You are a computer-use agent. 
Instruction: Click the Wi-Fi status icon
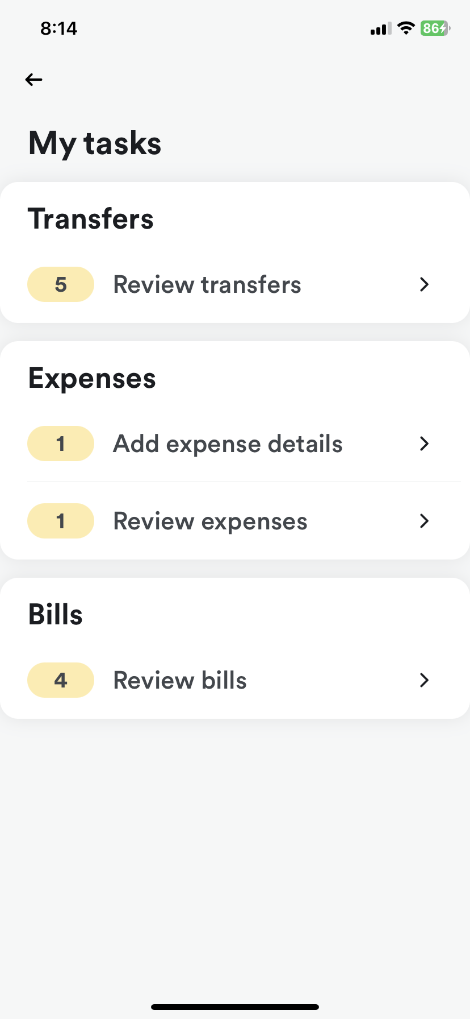coord(406,28)
